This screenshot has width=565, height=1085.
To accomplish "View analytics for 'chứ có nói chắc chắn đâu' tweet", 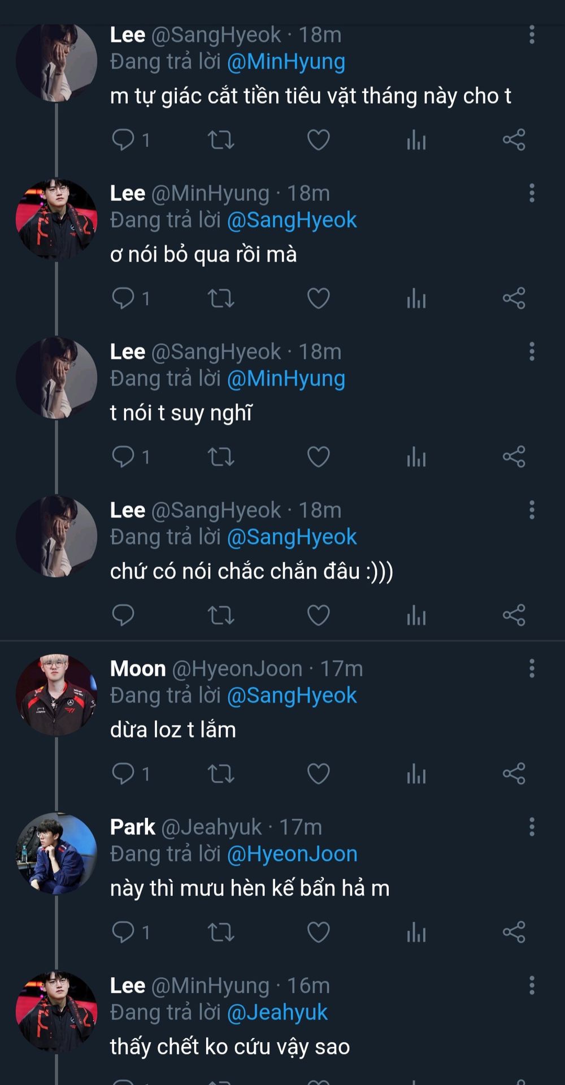I will tap(416, 615).
